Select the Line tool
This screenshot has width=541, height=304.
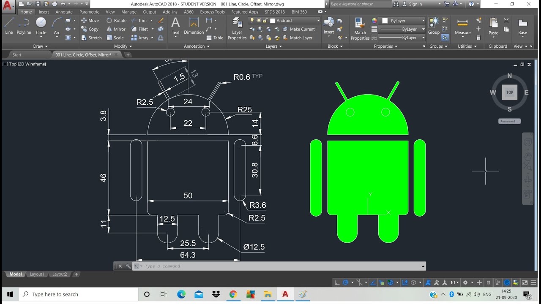tap(9, 26)
